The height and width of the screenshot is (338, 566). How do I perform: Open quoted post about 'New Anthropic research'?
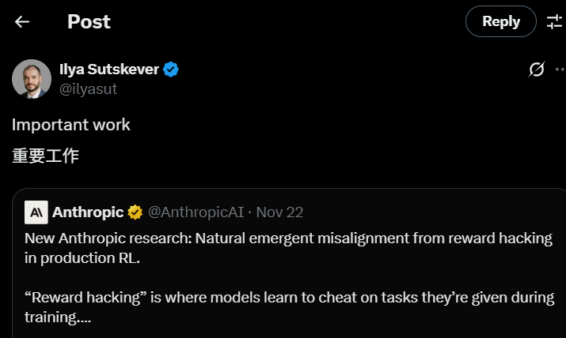pos(288,238)
